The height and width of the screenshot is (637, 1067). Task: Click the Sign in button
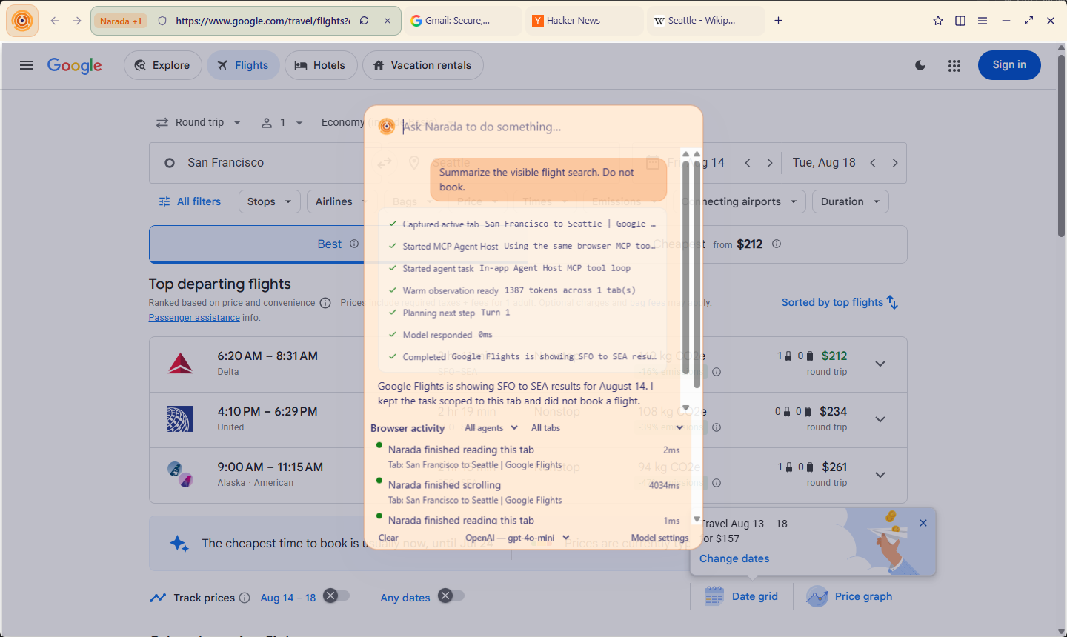[1009, 65]
